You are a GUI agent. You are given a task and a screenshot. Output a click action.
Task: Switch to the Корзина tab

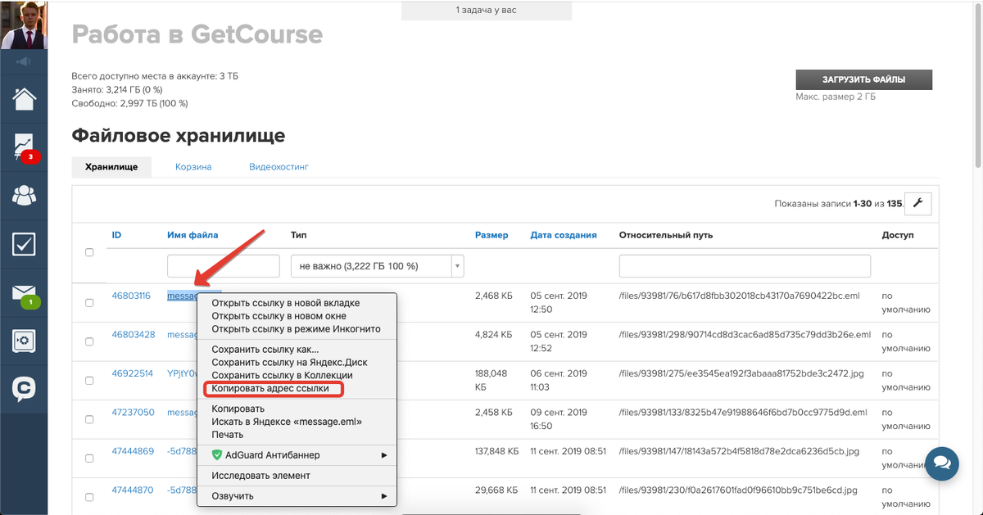click(193, 167)
